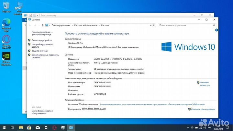Image resolution: width=233 pixels, height=131 pixels.
Task: Open the clock and date 06.06.2024
Action: [x=218, y=127]
